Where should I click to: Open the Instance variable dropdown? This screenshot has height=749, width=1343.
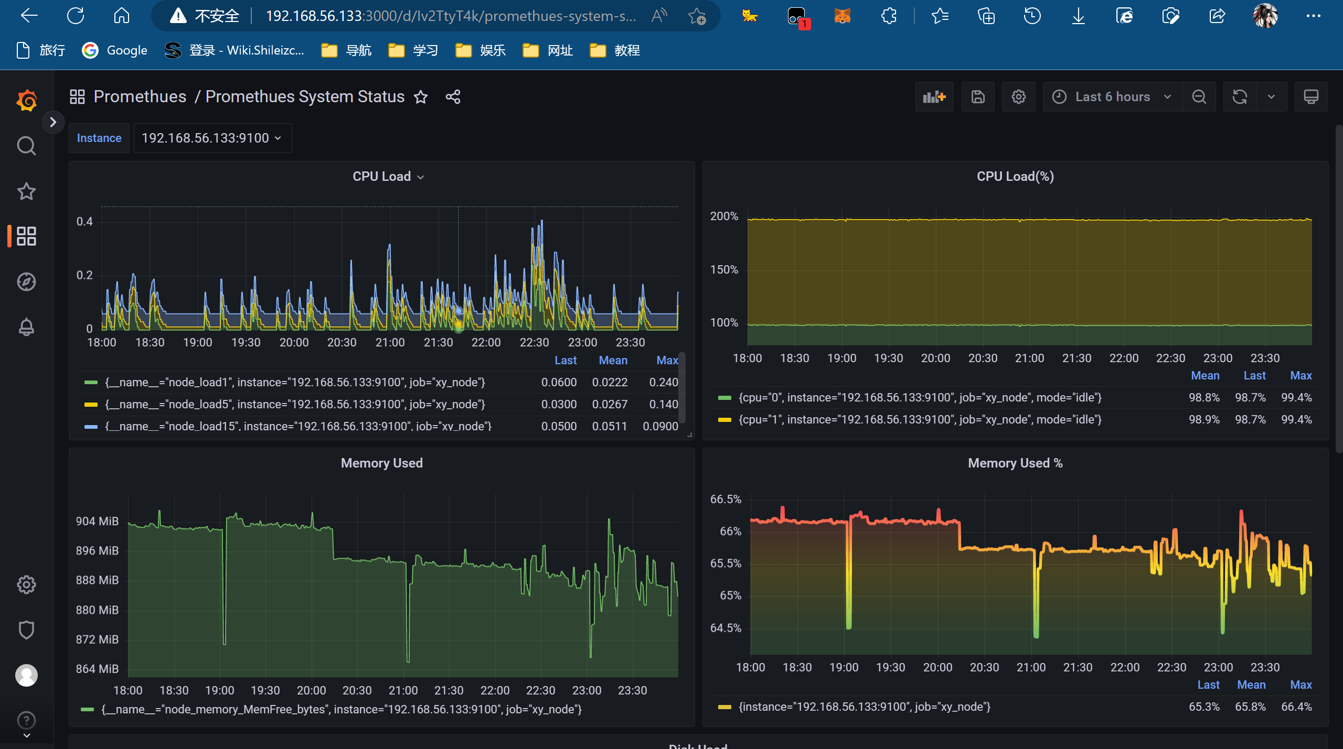[x=212, y=138]
